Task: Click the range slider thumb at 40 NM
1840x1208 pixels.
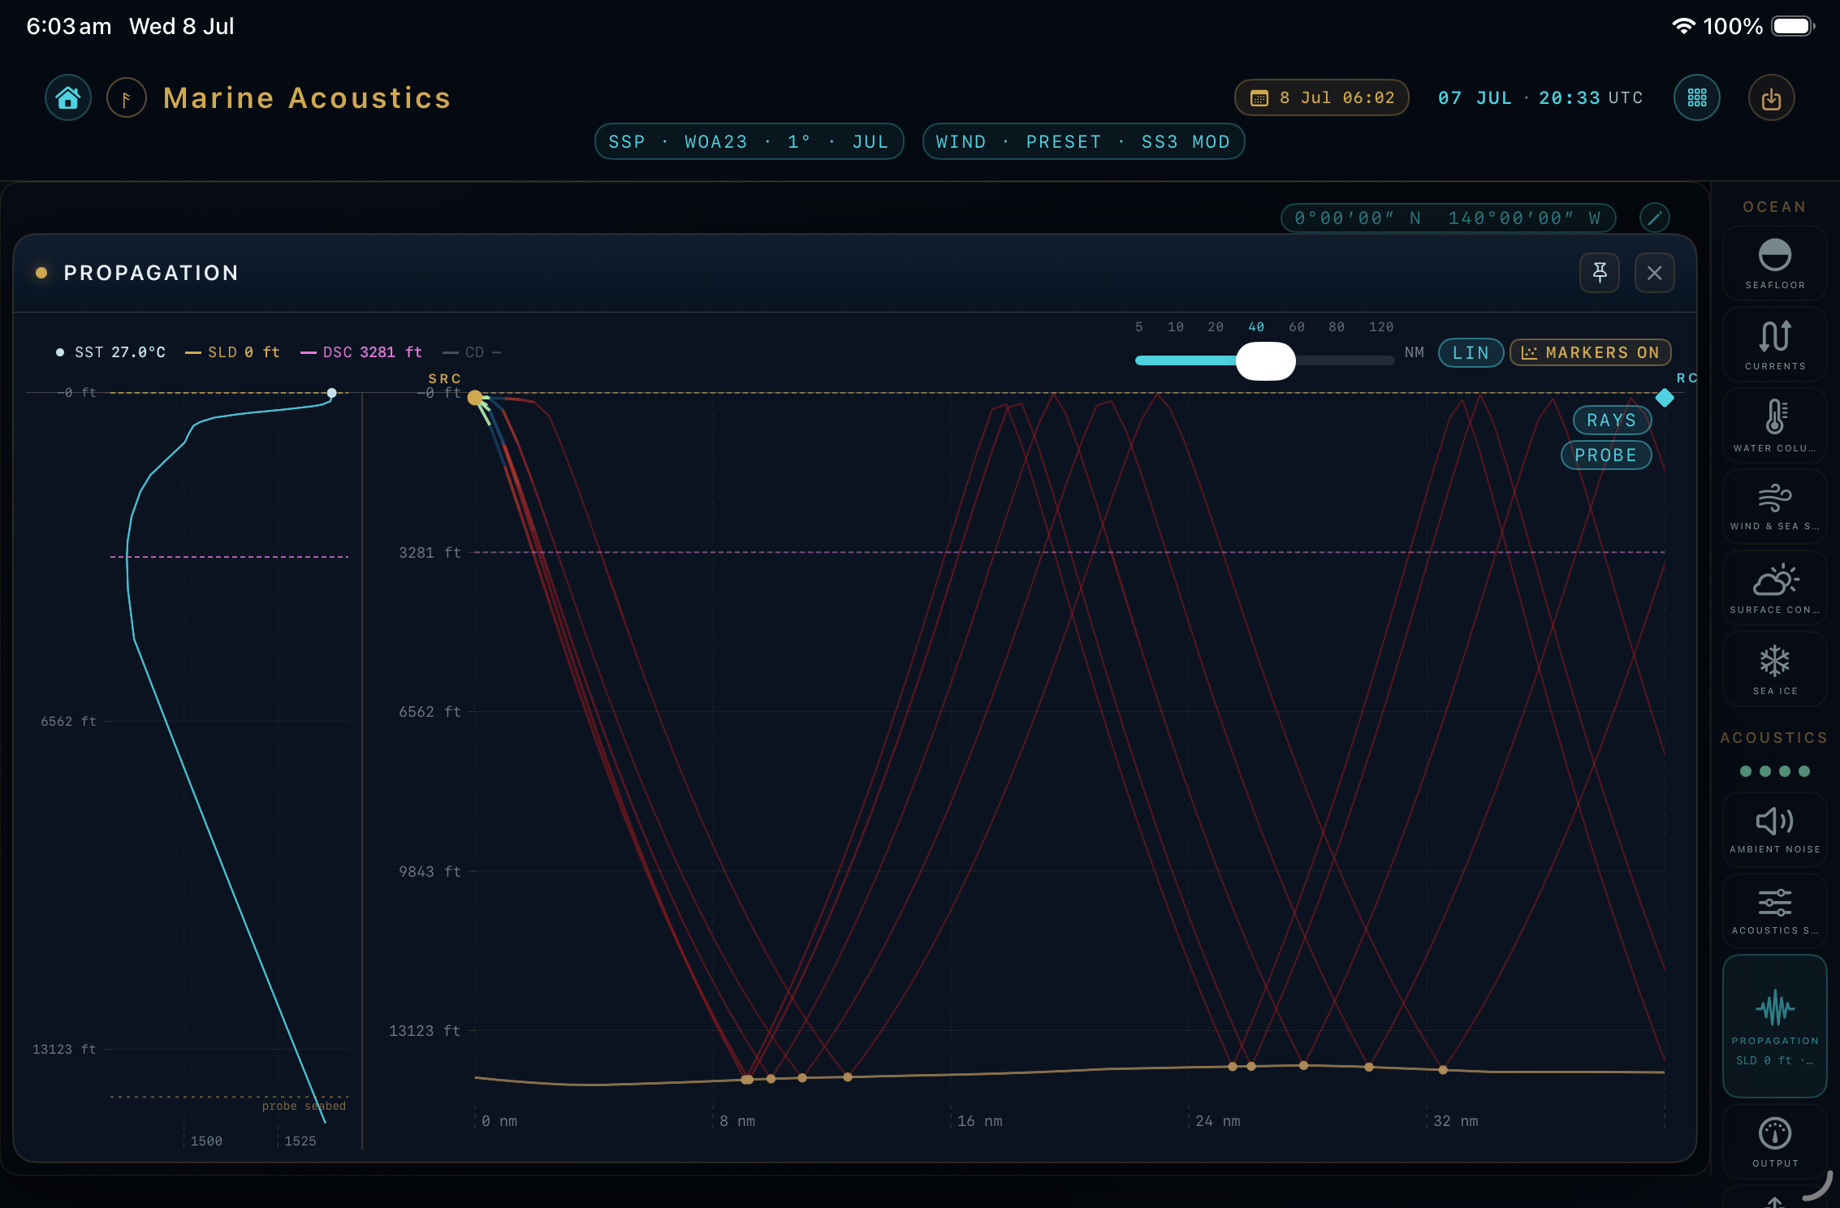Action: click(1265, 360)
